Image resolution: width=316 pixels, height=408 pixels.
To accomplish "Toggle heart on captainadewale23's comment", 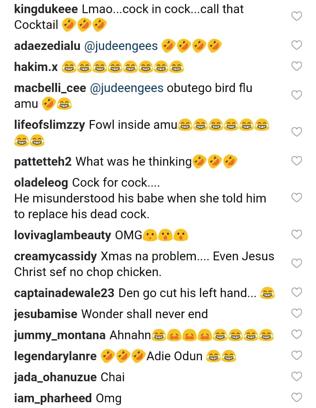I will point(297,292).
